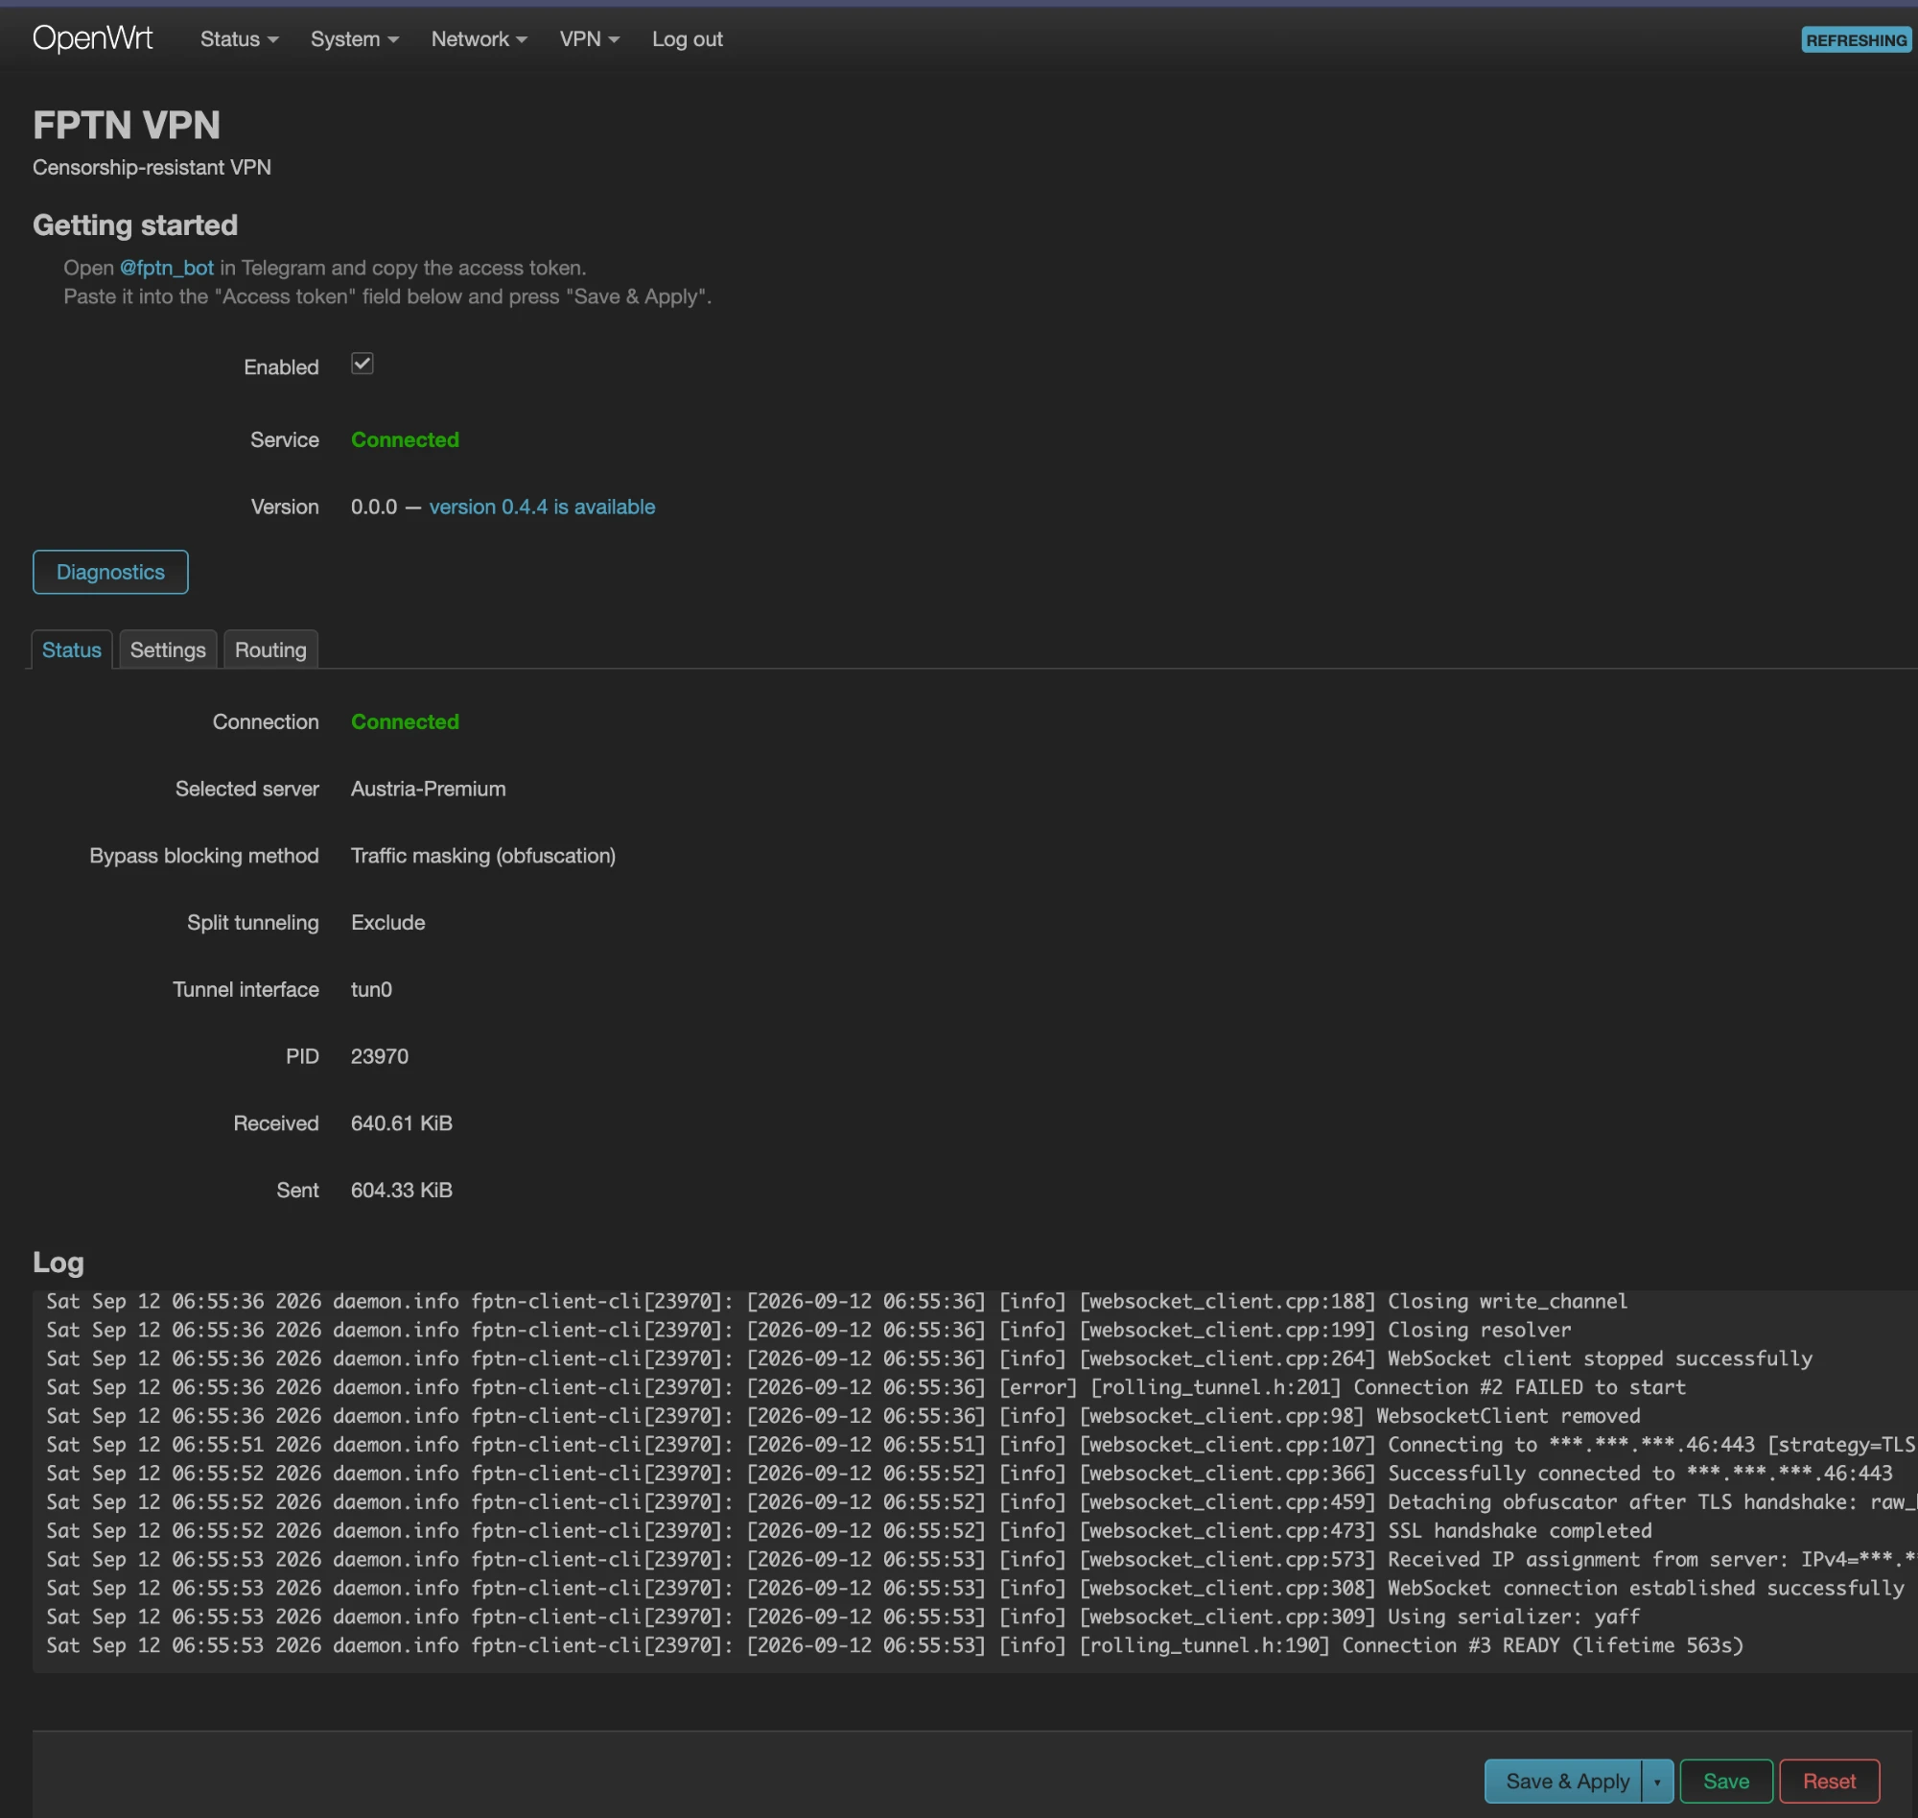Open the @fptn_bot Telegram link
The width and height of the screenshot is (1918, 1818).
167,268
